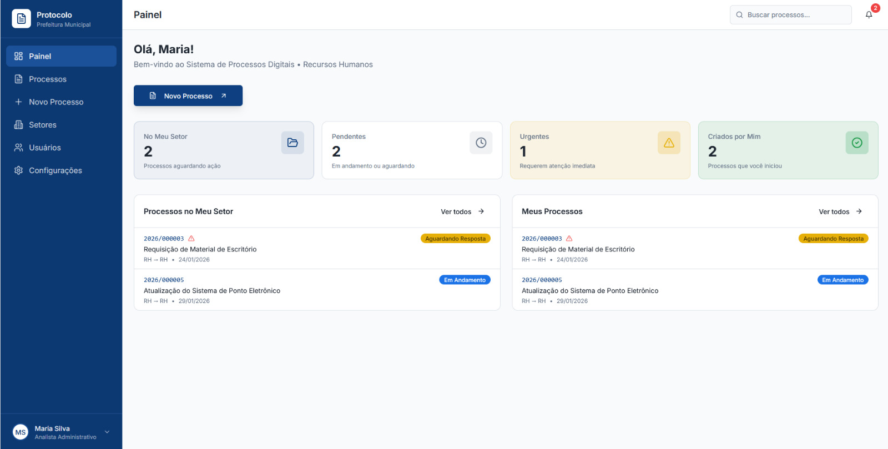Image resolution: width=888 pixels, height=449 pixels.
Task: Click the clock icon in Pendentes card
Action: point(481,143)
